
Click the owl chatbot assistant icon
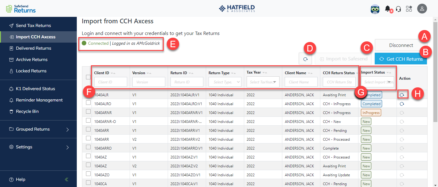375,9
